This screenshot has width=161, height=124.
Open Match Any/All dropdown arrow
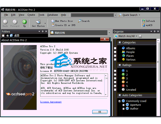click(x=136, y=36)
